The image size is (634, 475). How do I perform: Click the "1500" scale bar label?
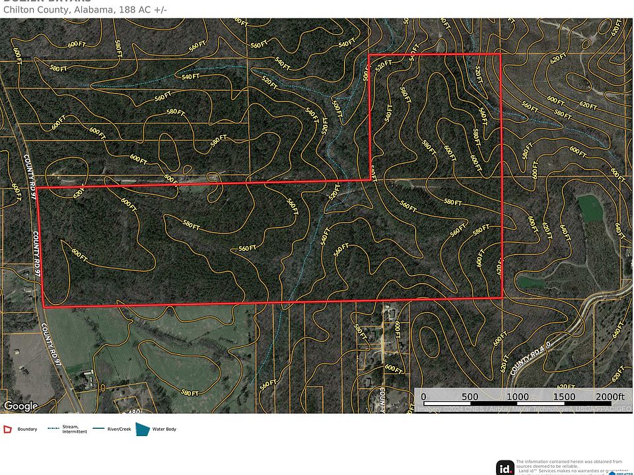[x=564, y=396]
